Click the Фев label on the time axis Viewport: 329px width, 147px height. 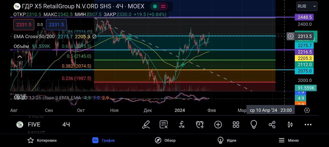click(x=212, y=110)
